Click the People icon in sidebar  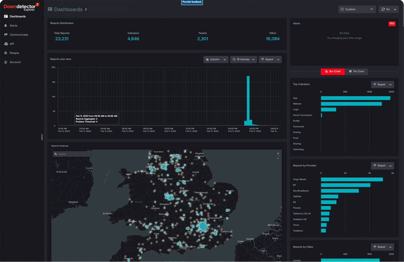pos(6,53)
